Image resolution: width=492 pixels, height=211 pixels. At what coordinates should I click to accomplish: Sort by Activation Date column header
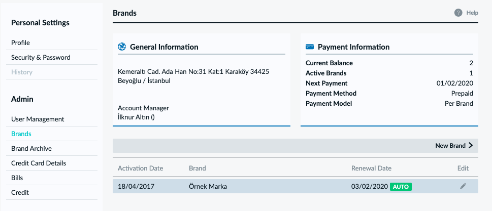pyautogui.click(x=140, y=168)
